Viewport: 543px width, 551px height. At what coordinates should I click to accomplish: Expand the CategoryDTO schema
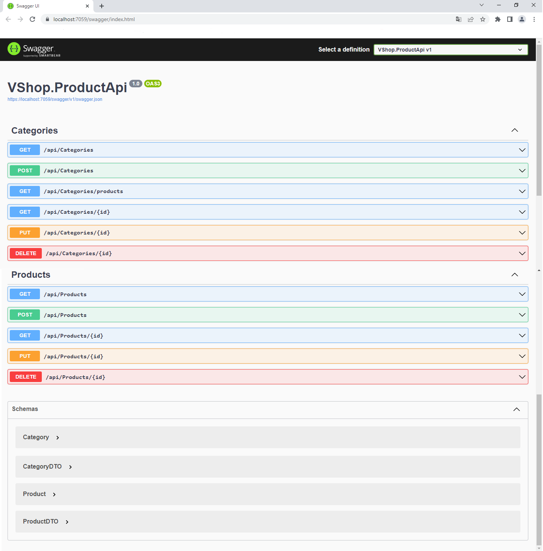[47, 467]
